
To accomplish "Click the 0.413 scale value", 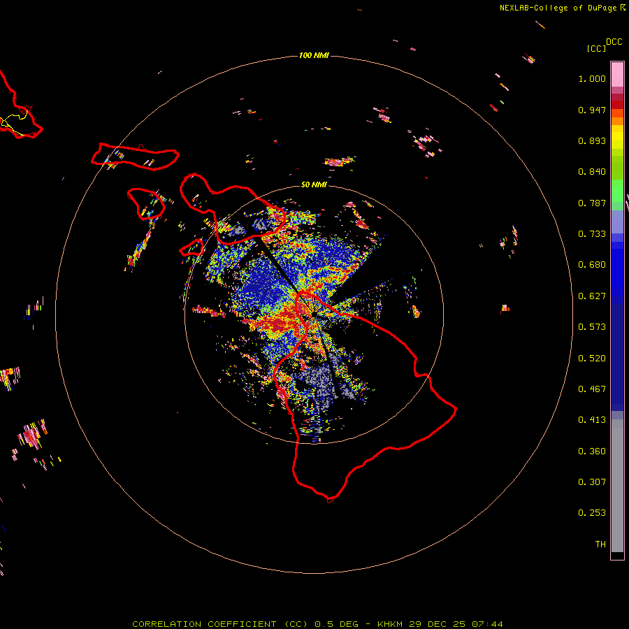I will tap(592, 420).
